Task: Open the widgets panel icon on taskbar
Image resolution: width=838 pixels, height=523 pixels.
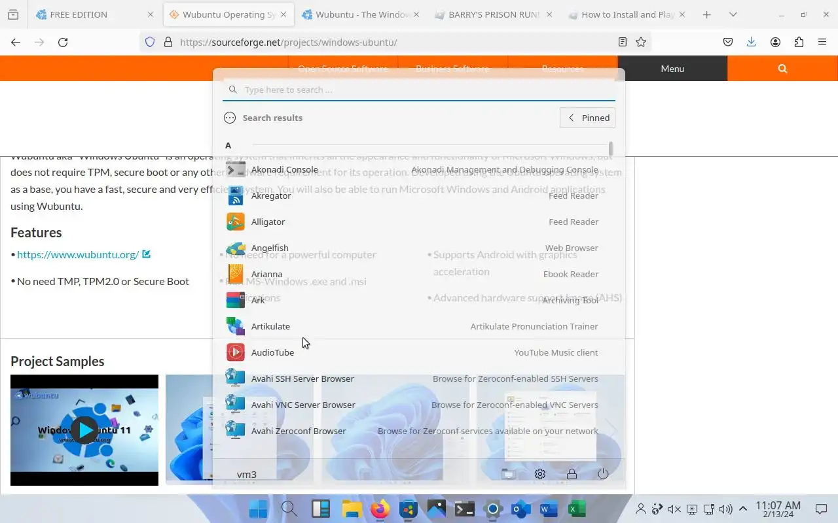Action: pos(321,509)
